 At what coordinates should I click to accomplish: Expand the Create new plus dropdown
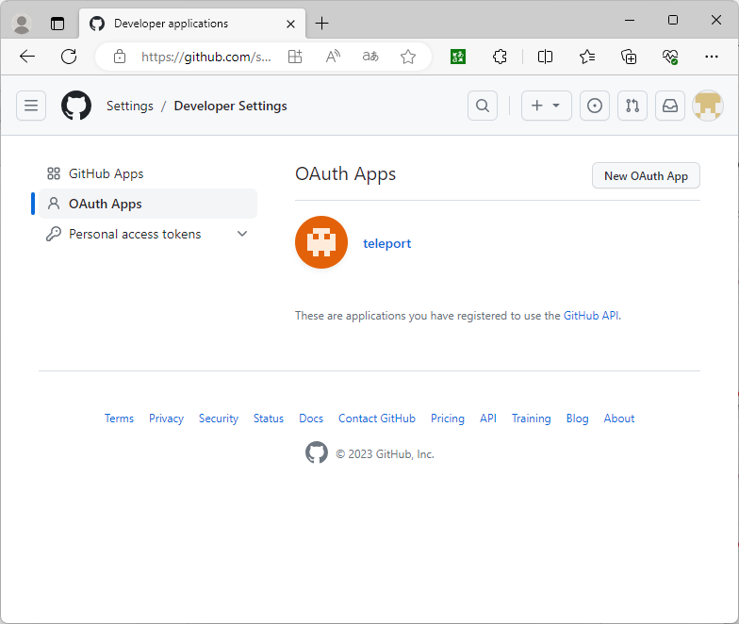tap(546, 106)
